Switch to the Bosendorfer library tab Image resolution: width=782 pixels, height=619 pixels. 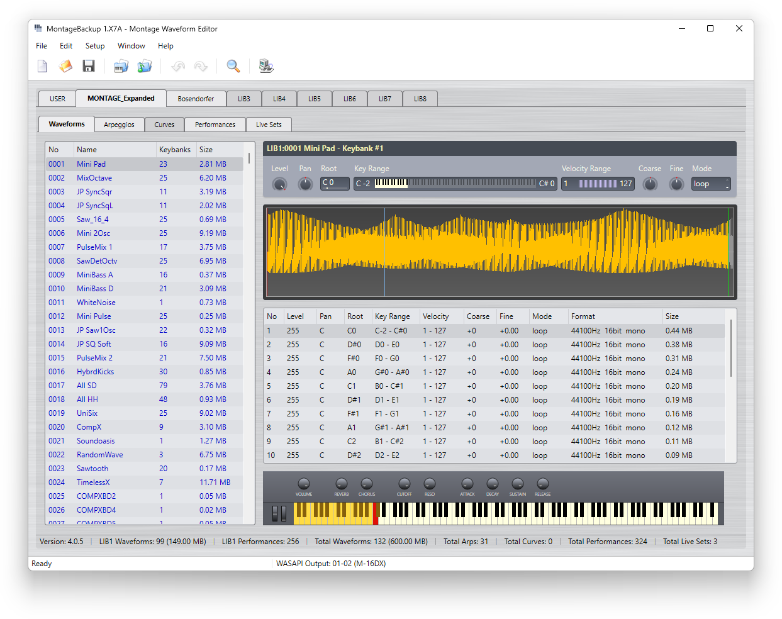click(196, 99)
